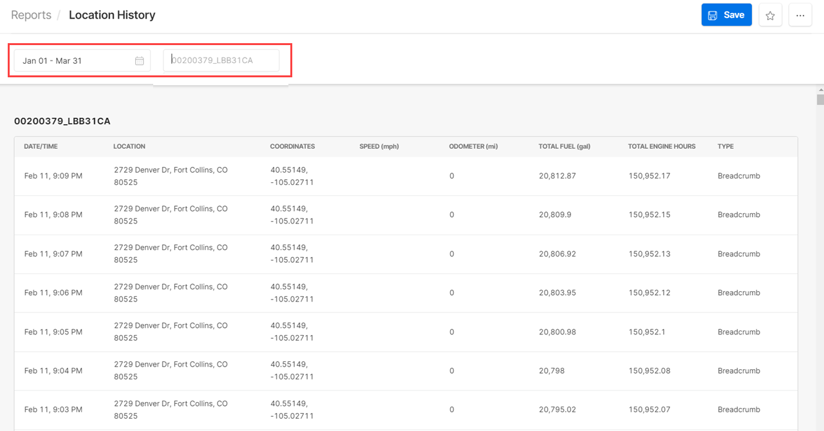
Task: Click the SPEED (mph) column header
Action: [x=379, y=146]
